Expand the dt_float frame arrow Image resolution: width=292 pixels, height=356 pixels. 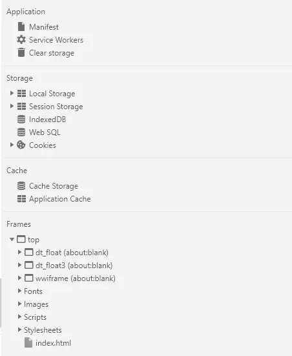[19, 252]
